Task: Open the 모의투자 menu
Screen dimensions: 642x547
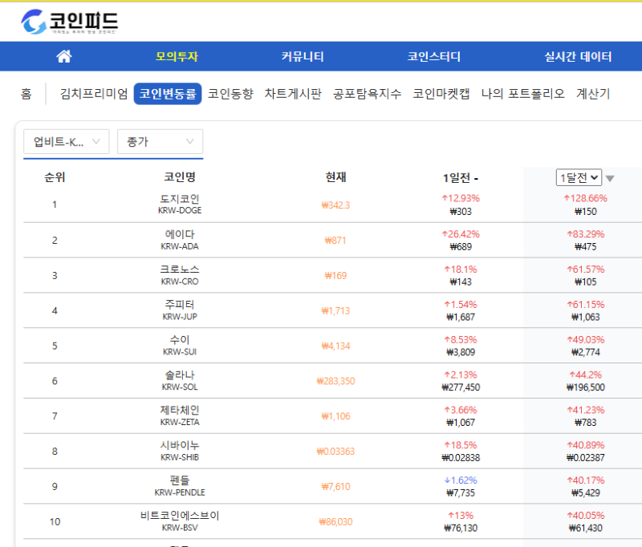Action: point(177,56)
